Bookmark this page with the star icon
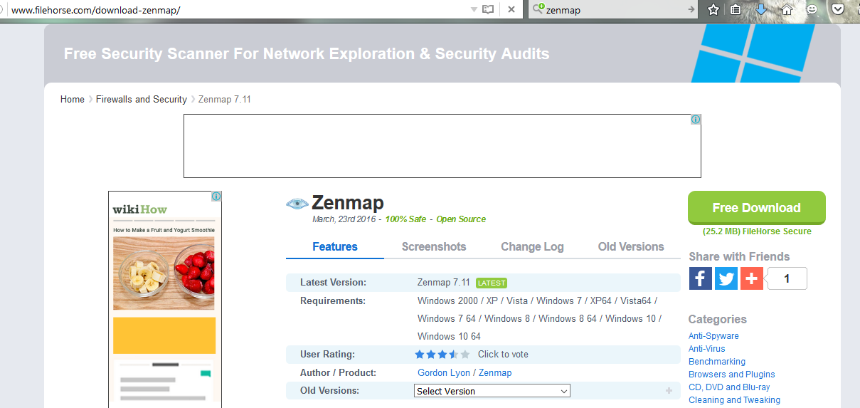 pos(713,9)
